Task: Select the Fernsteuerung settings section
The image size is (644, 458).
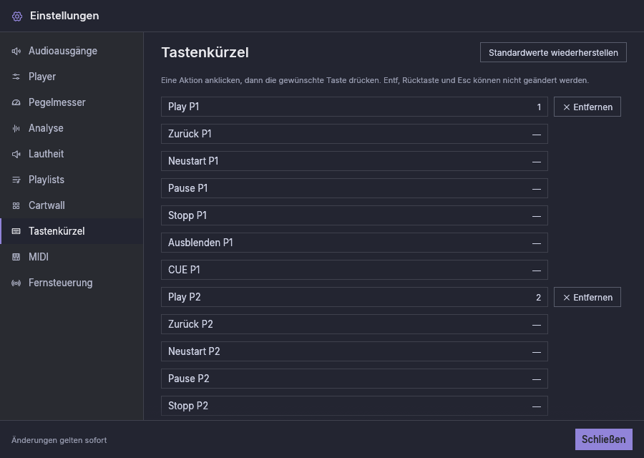Action: click(72, 283)
